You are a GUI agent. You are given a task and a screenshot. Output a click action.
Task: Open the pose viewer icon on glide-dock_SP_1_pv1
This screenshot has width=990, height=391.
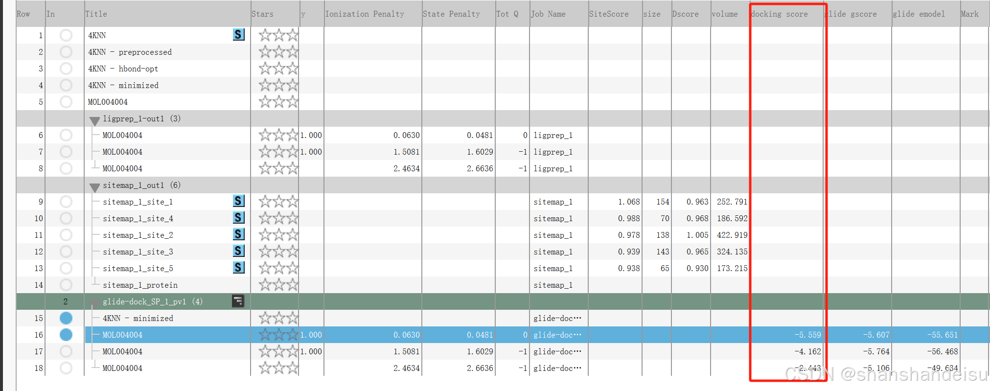[x=238, y=301]
